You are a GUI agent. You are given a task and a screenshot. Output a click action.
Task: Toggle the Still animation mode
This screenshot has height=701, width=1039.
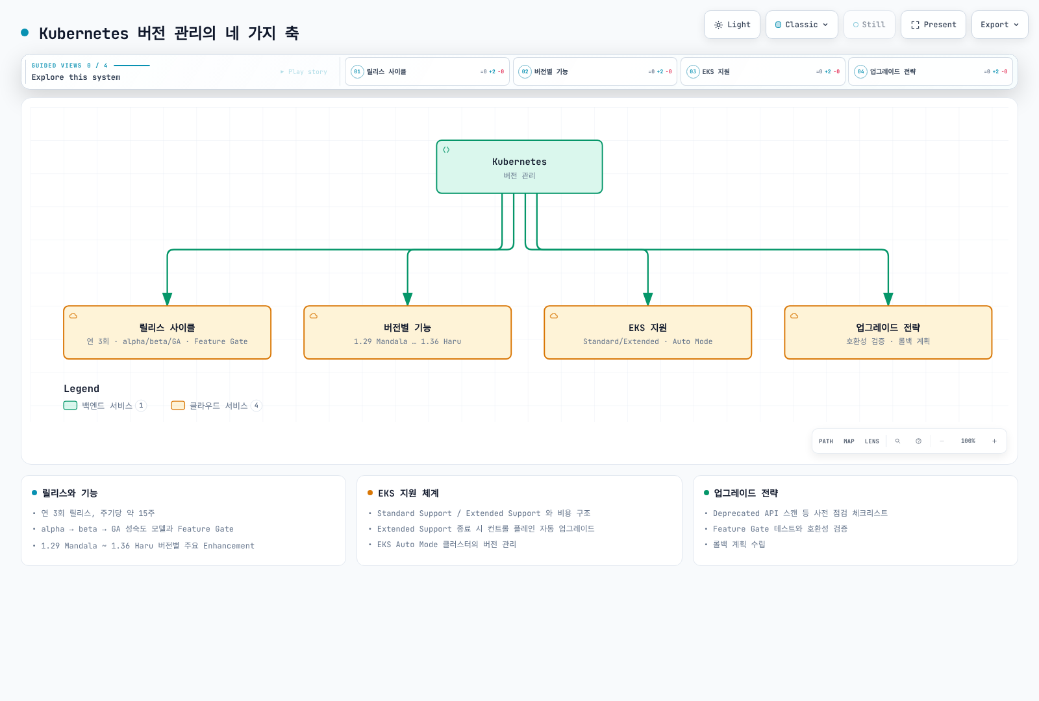click(x=870, y=25)
